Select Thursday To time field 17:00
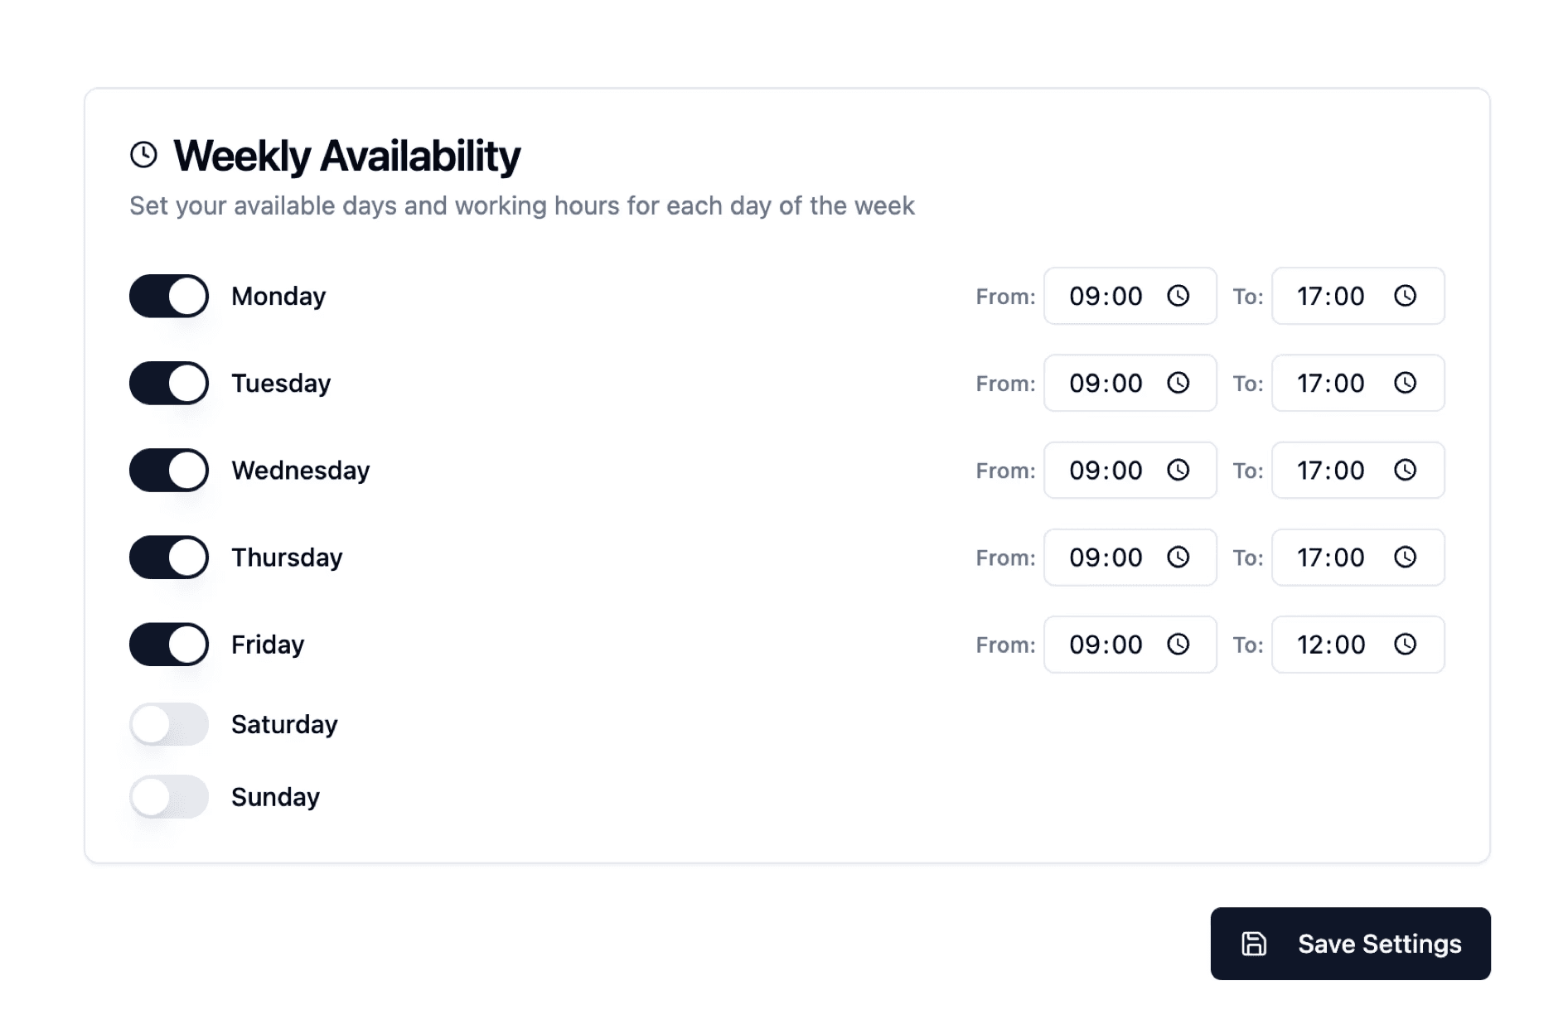Viewport: 1568px width, 1029px height. (1358, 557)
